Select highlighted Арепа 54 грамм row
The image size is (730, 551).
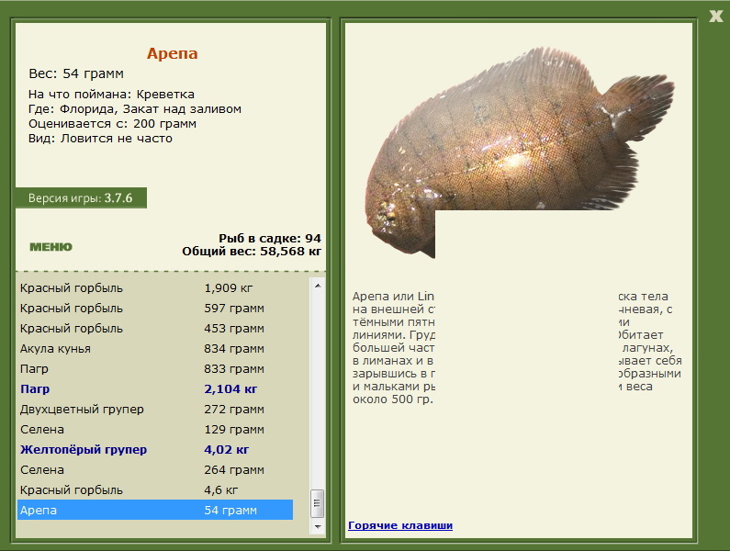coord(155,510)
